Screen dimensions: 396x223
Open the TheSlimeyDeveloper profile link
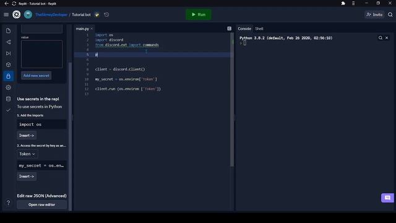51,15
